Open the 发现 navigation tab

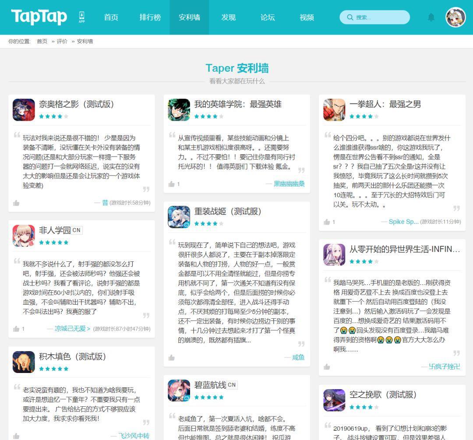coord(228,18)
